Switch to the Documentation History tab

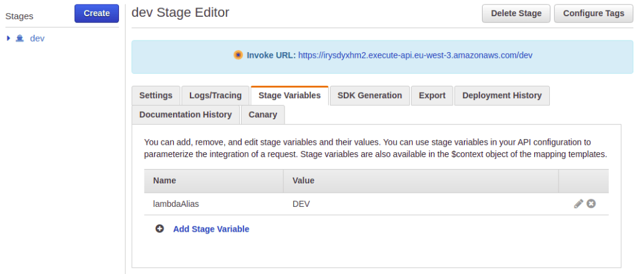[186, 114]
